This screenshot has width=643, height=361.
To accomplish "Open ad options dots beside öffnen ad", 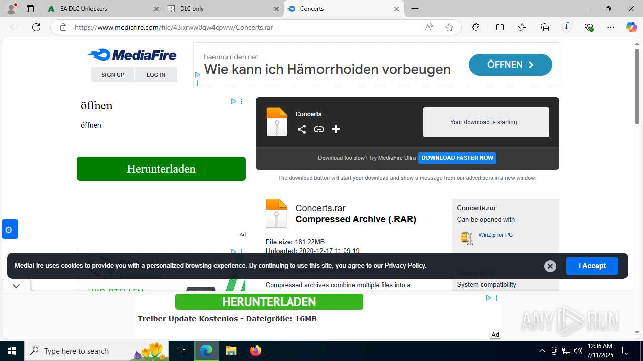I will point(241,101).
